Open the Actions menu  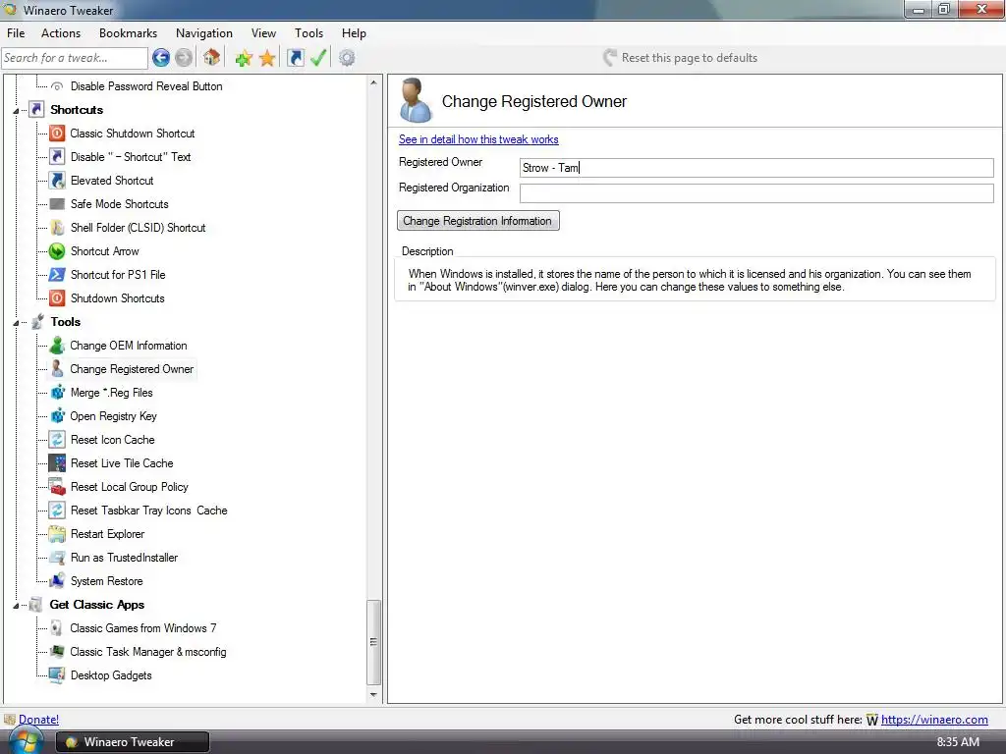click(x=61, y=33)
